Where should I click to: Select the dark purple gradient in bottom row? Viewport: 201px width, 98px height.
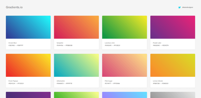coord(28,95)
